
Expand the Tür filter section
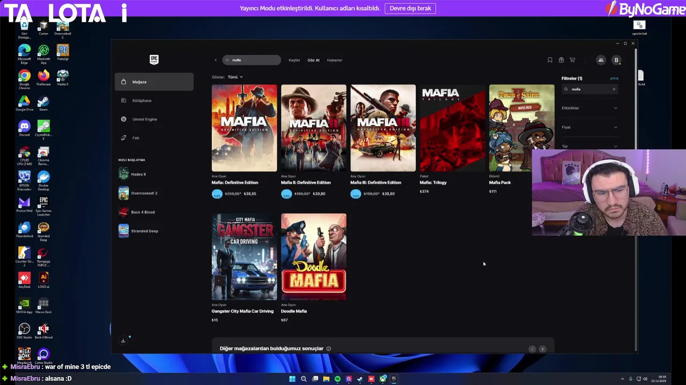[590, 146]
